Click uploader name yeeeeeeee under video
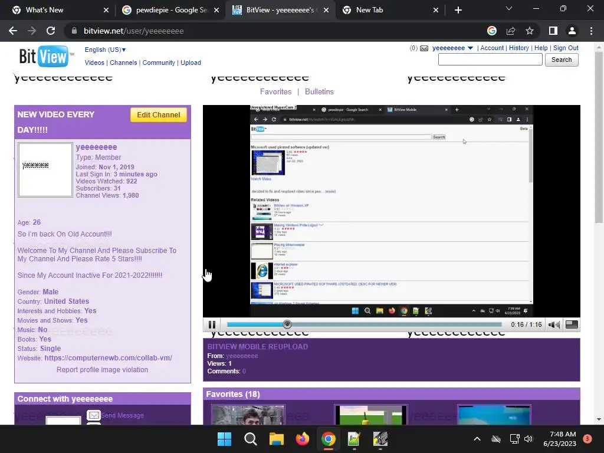Image resolution: width=604 pixels, height=453 pixels. click(x=242, y=356)
